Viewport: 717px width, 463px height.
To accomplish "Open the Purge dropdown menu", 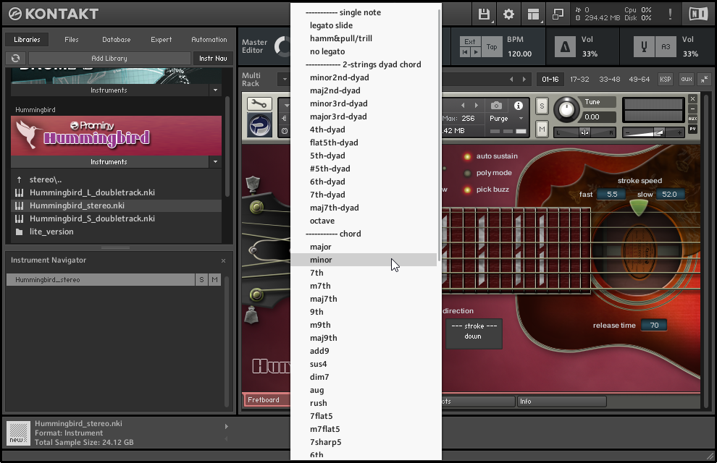I will coord(507,118).
